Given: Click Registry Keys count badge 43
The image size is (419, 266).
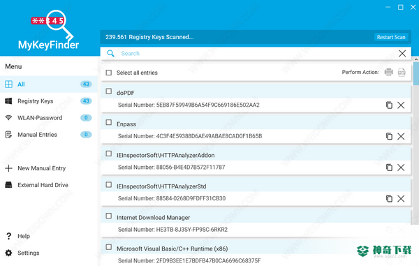Looking at the screenshot, I should [86, 101].
